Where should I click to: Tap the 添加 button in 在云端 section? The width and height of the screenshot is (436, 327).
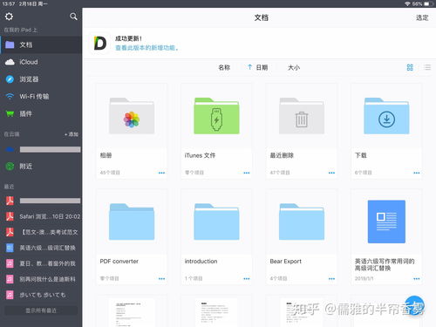tap(72, 134)
